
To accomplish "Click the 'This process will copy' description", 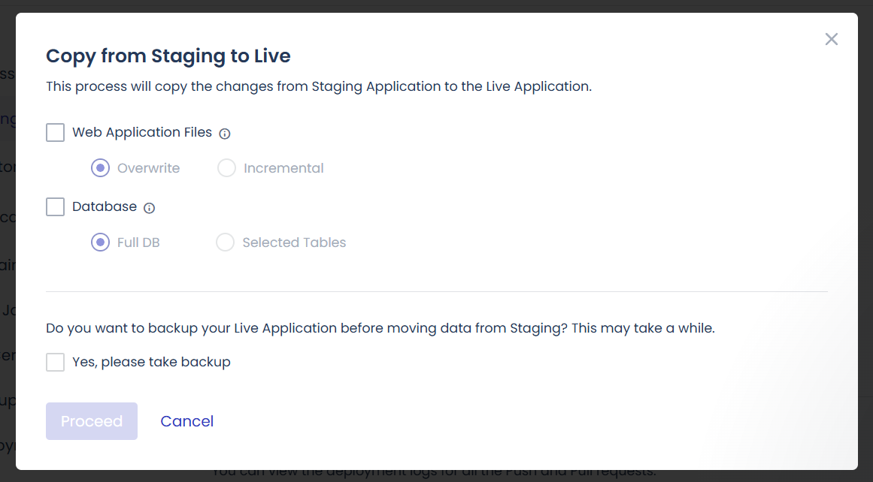I will [x=319, y=86].
